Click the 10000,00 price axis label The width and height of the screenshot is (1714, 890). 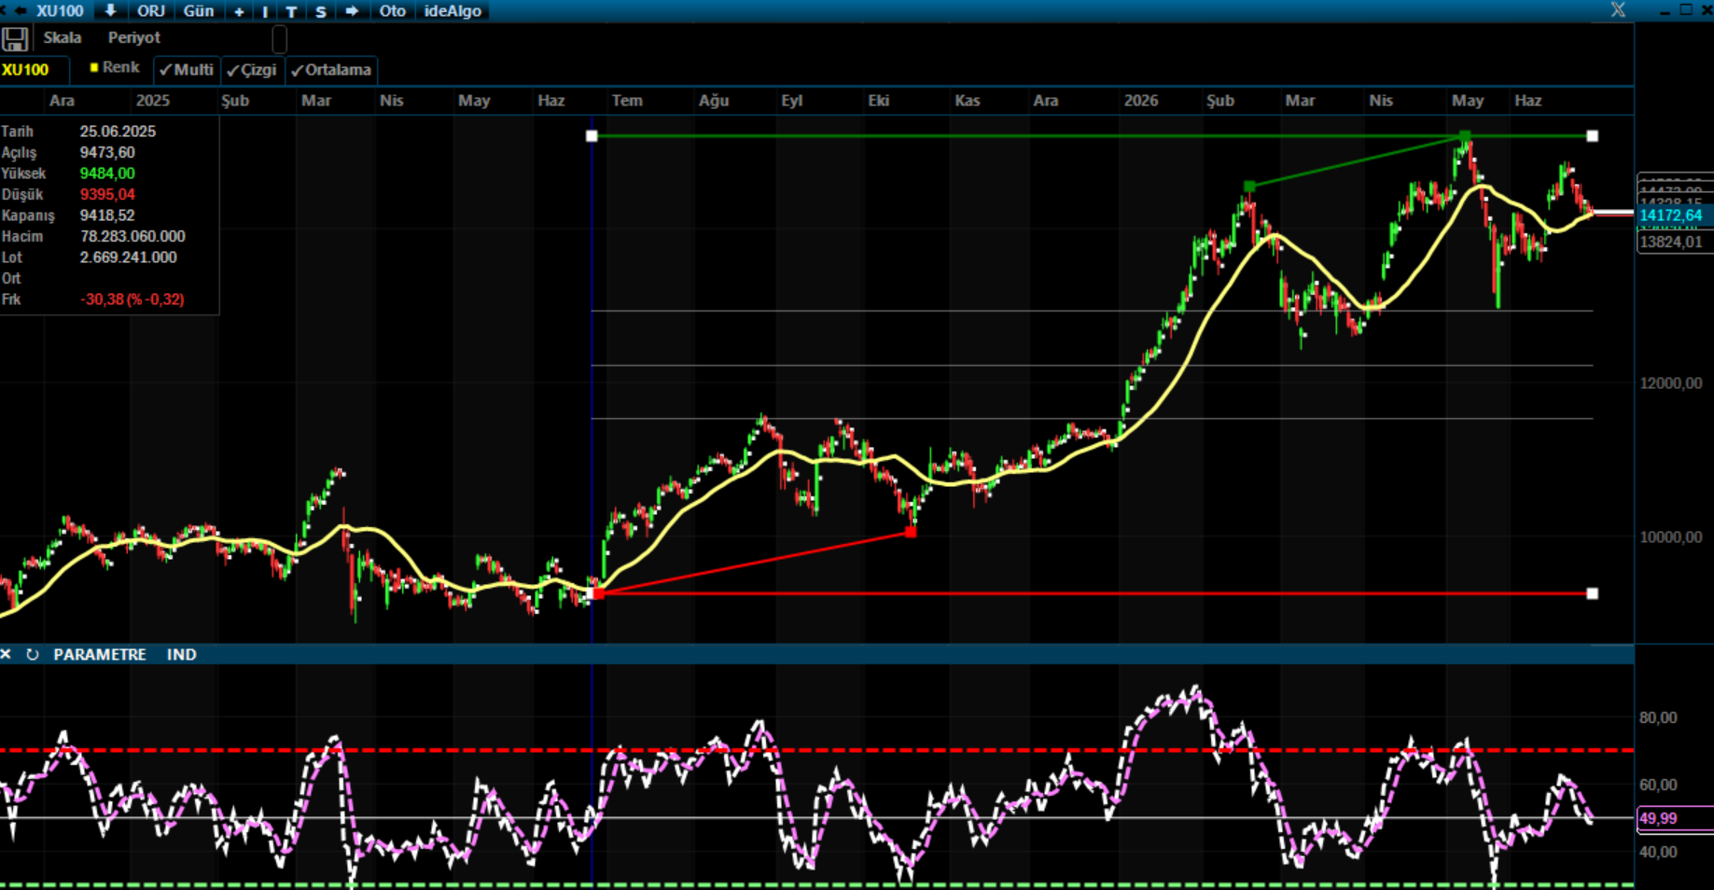coord(1671,537)
